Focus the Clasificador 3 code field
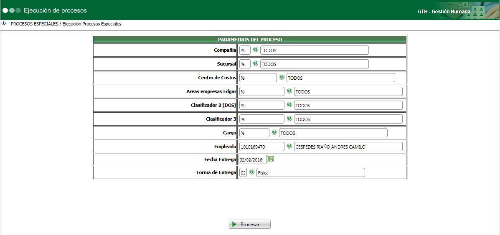Viewport: 500px width, 235px height. (262, 119)
